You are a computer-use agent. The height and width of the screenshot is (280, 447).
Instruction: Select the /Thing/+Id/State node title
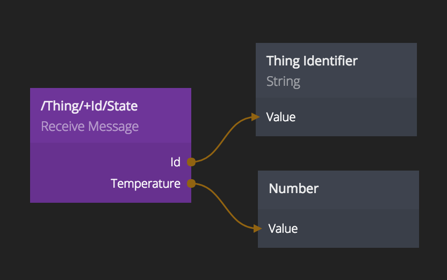coord(89,106)
